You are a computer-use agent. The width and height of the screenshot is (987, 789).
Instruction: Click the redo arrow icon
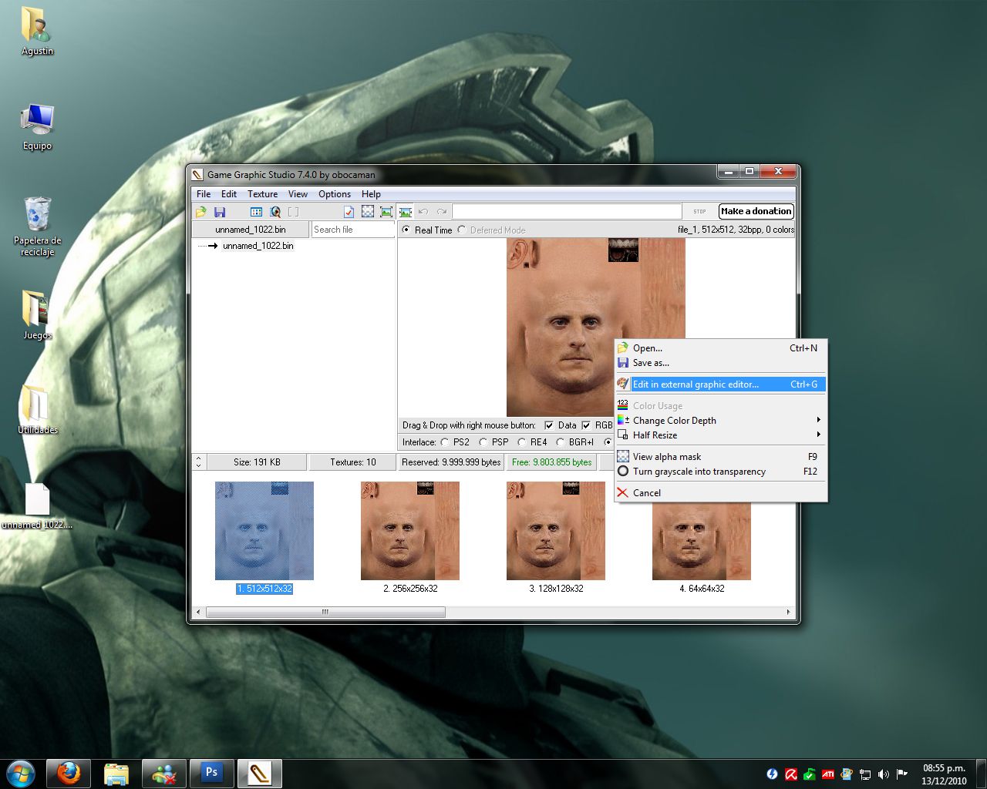442,212
